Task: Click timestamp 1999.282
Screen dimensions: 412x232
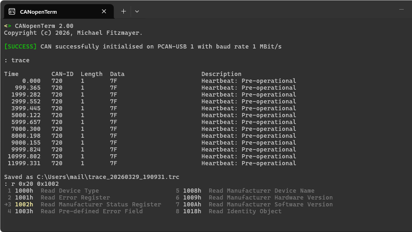Action: coord(26,95)
